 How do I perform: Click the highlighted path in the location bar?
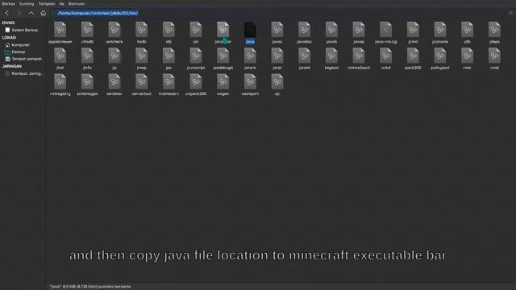click(98, 13)
